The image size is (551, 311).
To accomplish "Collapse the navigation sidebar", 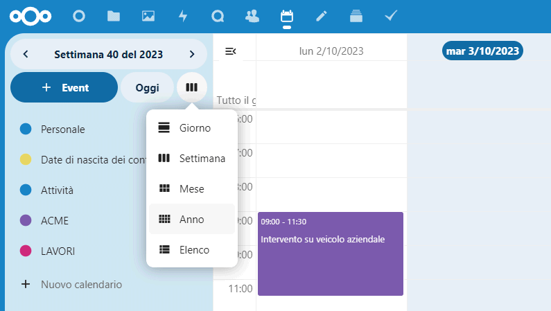I will click(231, 51).
